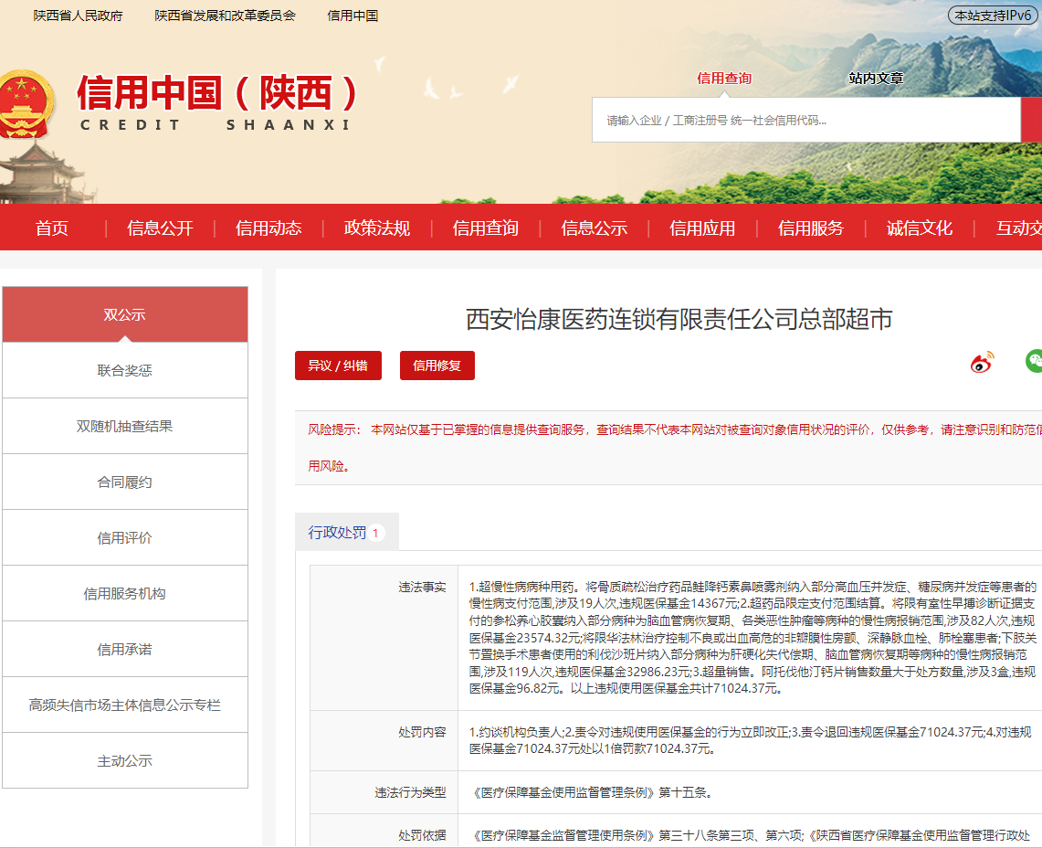Select 联合奖惩 in sidebar

[x=125, y=370]
